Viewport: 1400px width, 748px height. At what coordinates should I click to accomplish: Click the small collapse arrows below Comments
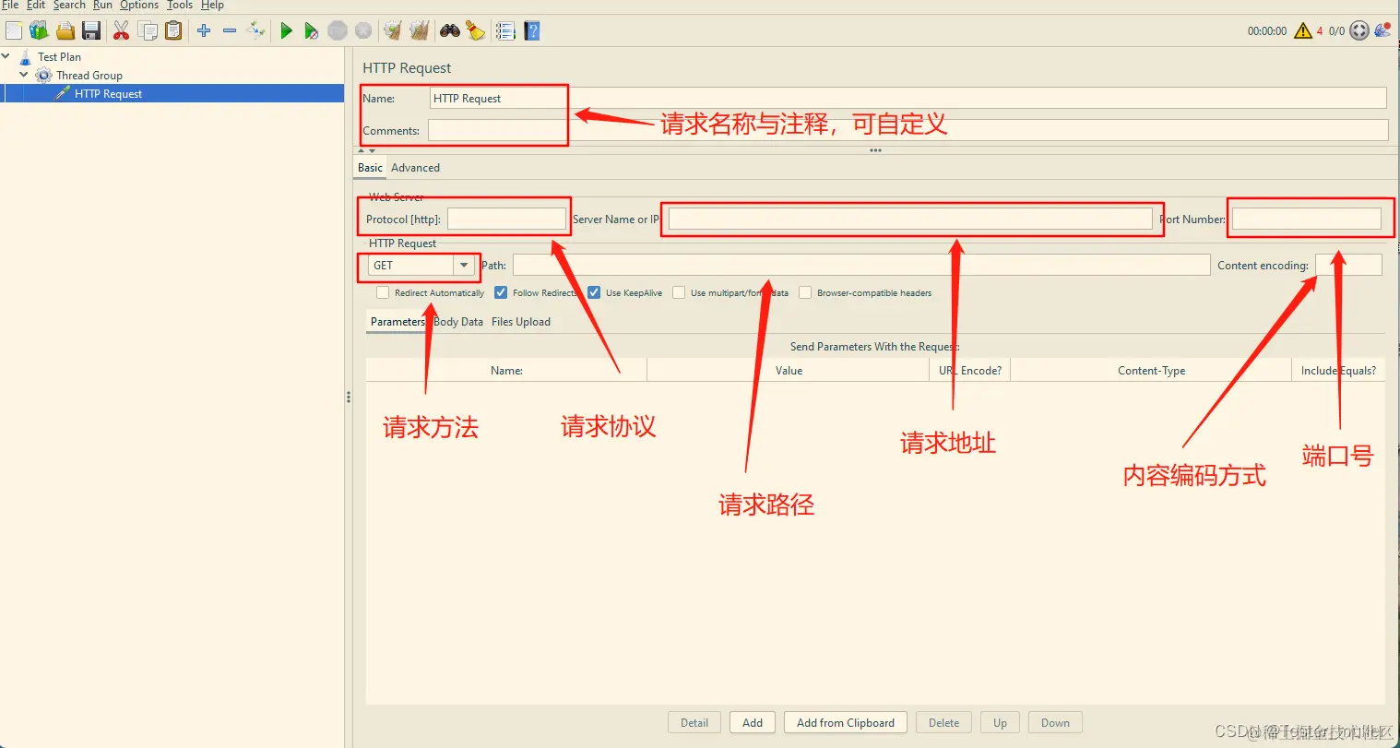(x=367, y=150)
